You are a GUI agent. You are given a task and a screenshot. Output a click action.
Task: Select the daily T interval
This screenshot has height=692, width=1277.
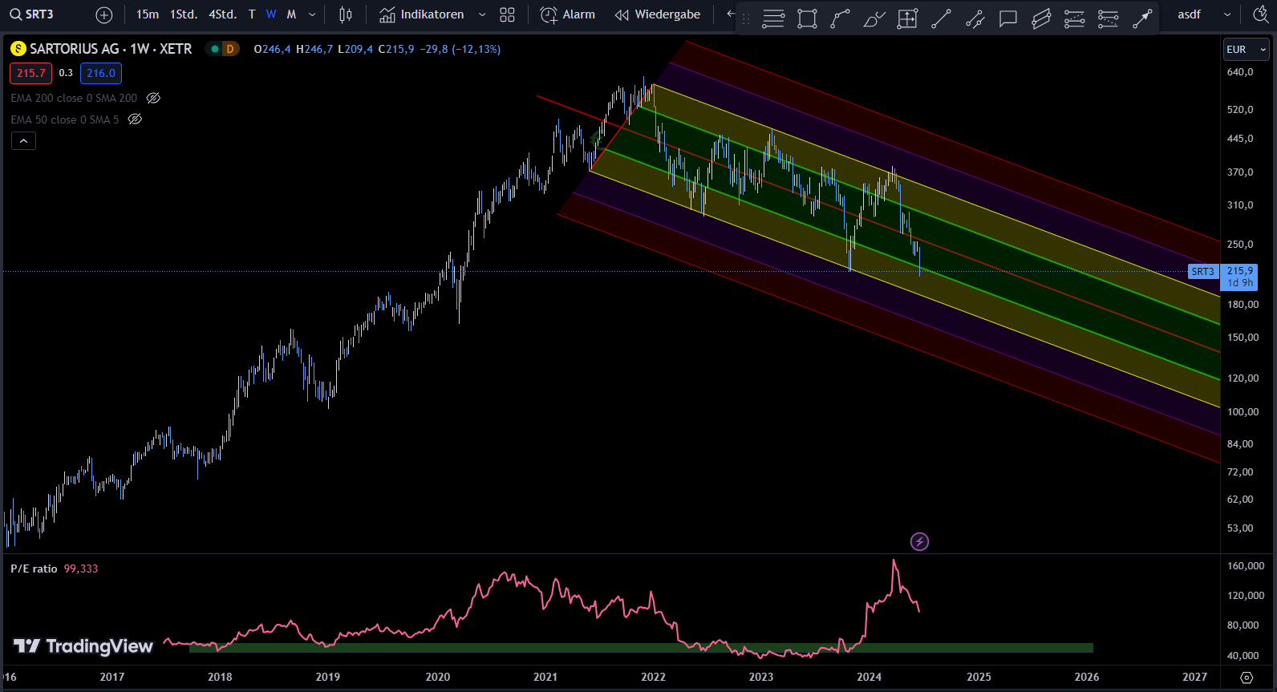[x=252, y=14]
